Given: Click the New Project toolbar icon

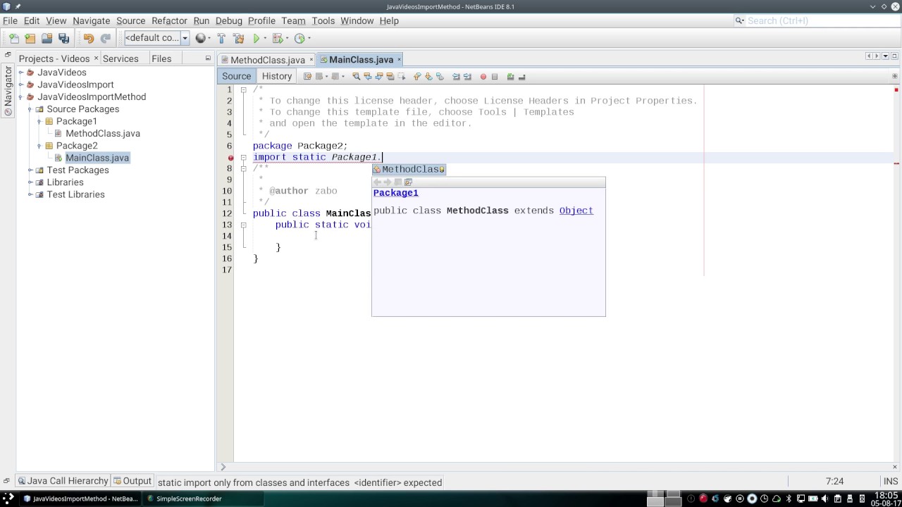Looking at the screenshot, I should point(30,38).
